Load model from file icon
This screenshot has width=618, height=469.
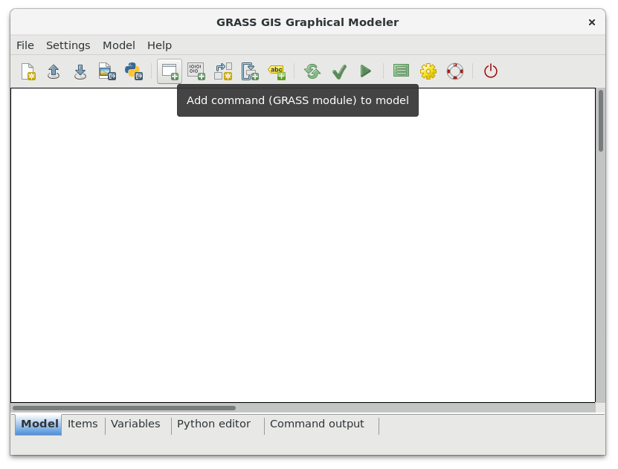(54, 71)
